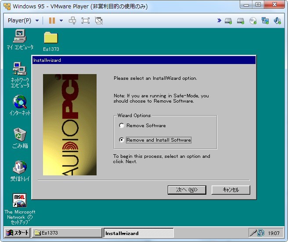Pause the virtual machine
Image resolution: width=288 pixels, height=242 pixels.
pos(52,21)
